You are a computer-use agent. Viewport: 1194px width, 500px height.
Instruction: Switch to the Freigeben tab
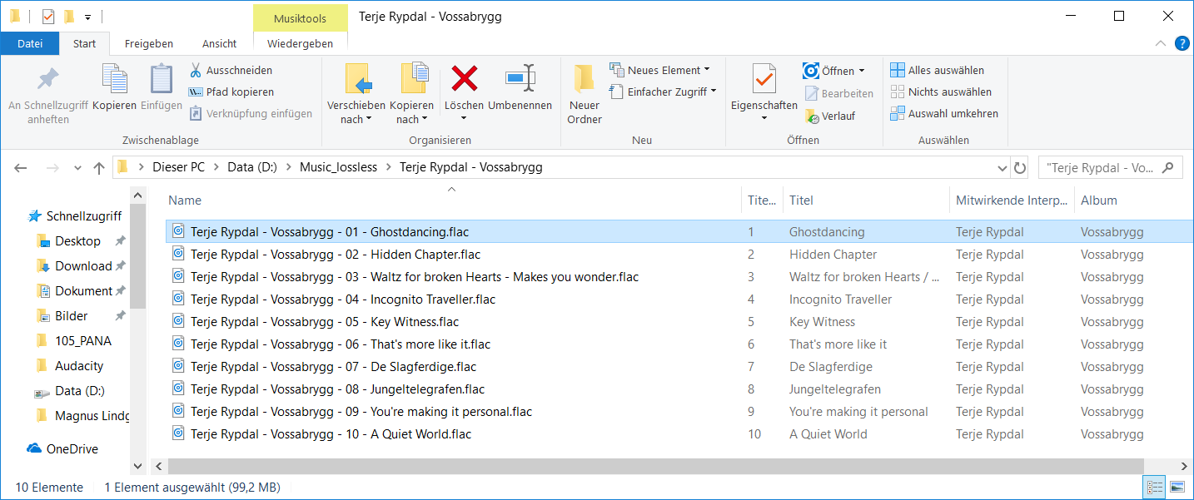click(x=149, y=43)
